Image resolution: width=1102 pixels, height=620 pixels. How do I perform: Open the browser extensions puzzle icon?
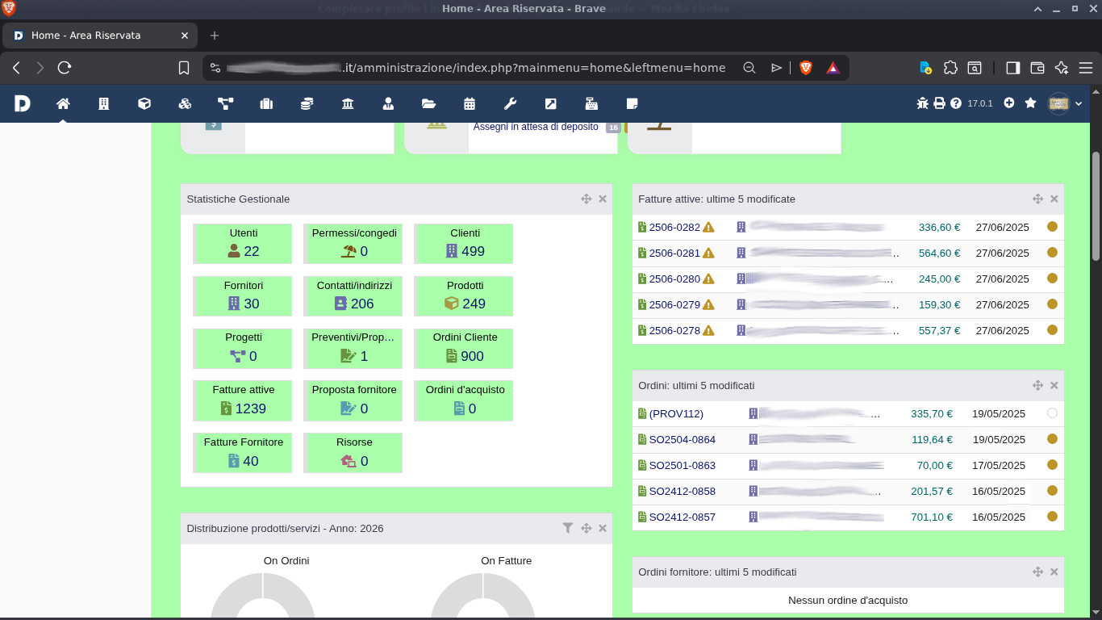[951, 68]
